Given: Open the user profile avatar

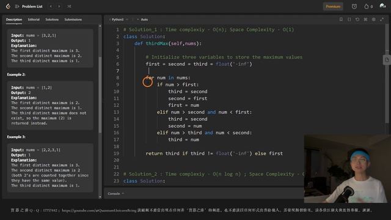Looking at the screenshot, I should pos(382,5).
